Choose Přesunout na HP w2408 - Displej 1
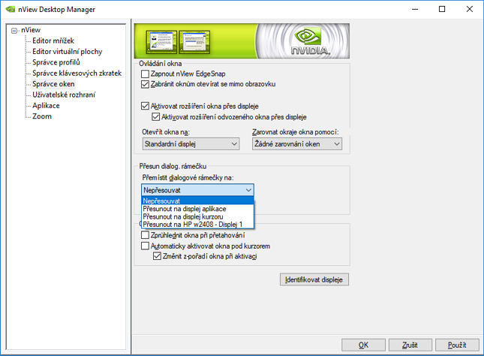 (x=197, y=225)
